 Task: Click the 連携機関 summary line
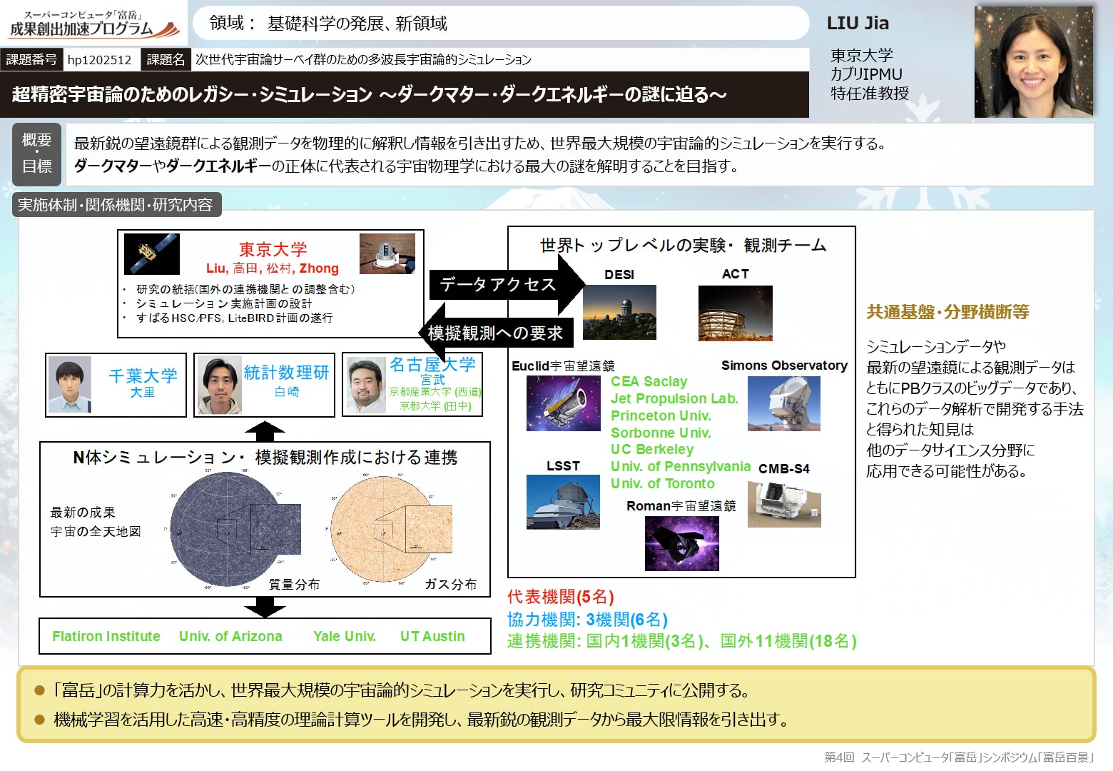click(x=682, y=641)
